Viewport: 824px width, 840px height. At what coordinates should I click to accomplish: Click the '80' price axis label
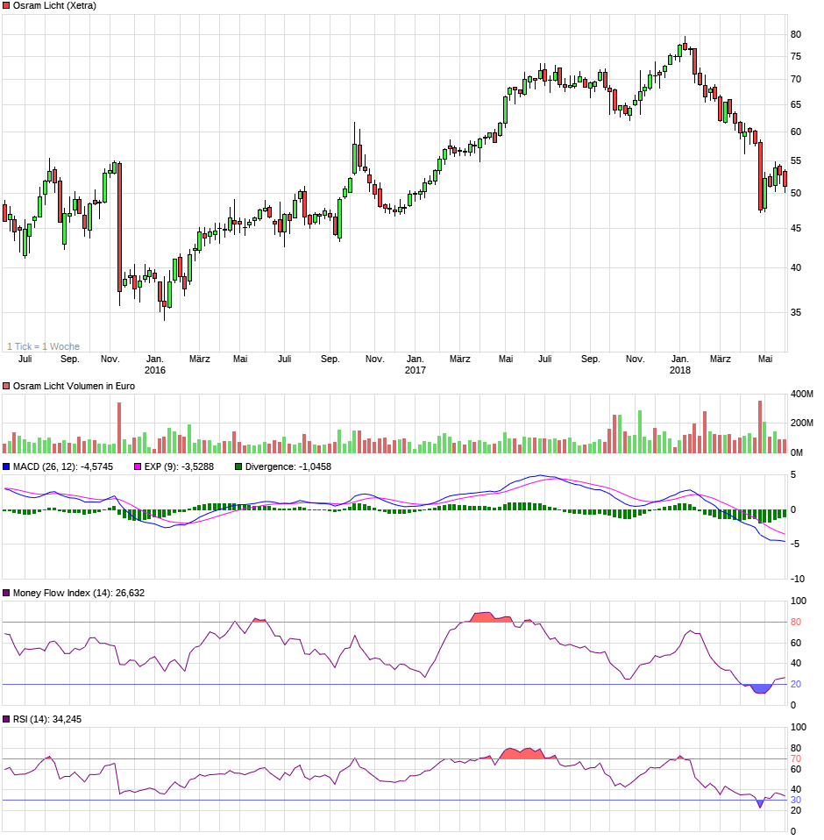(796, 35)
